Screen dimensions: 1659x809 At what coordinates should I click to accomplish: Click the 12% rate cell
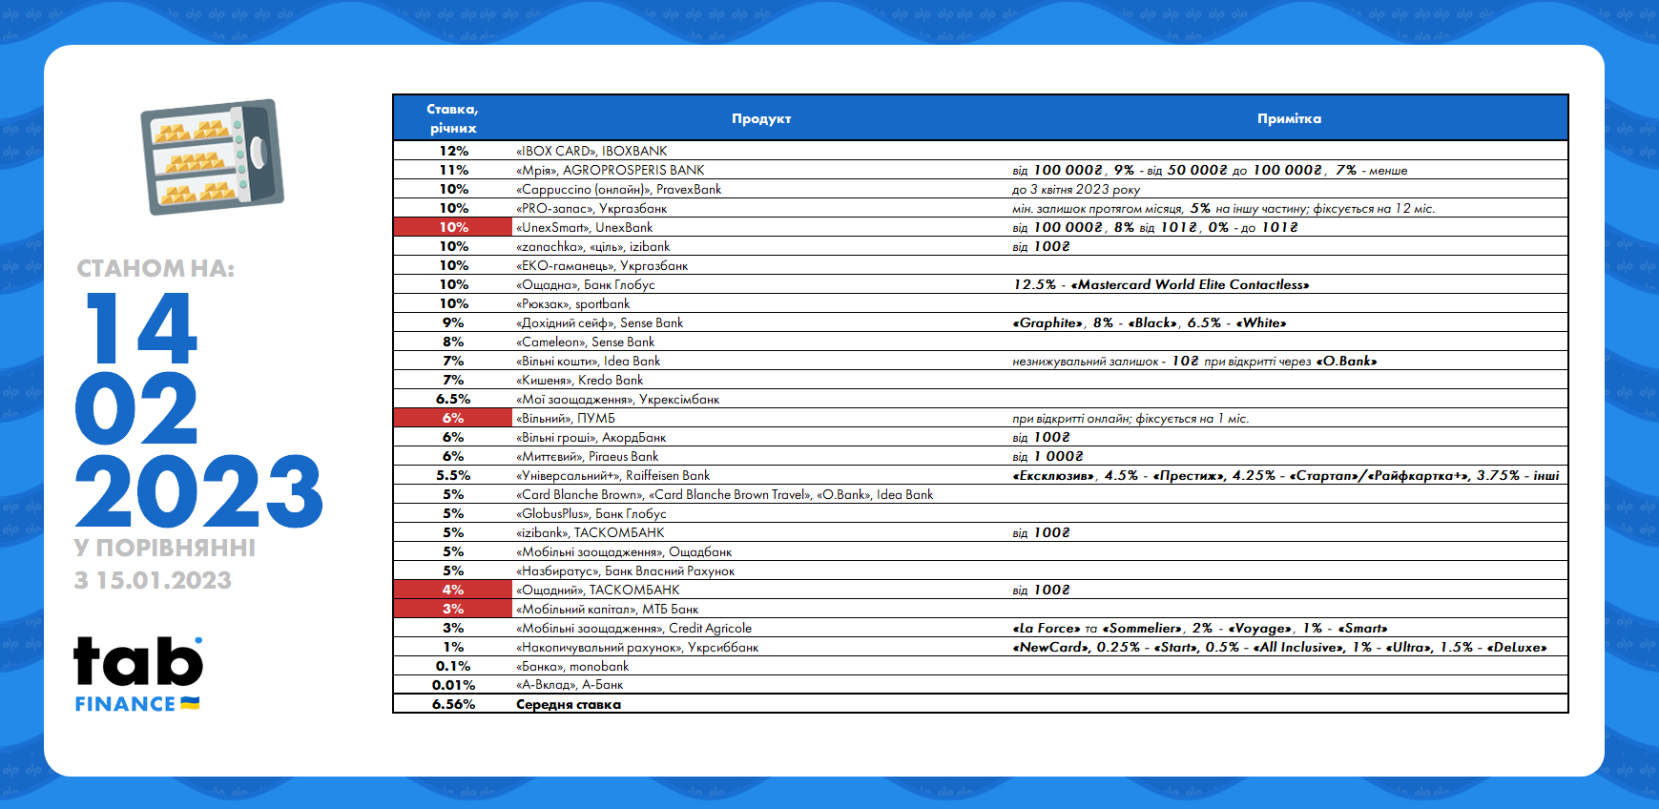click(453, 151)
